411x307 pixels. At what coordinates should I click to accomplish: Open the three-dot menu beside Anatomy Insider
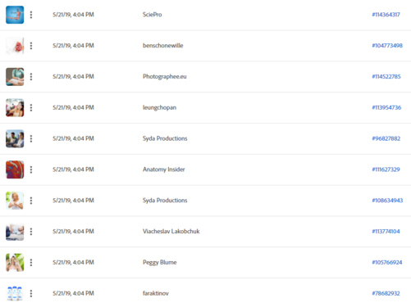(x=31, y=169)
